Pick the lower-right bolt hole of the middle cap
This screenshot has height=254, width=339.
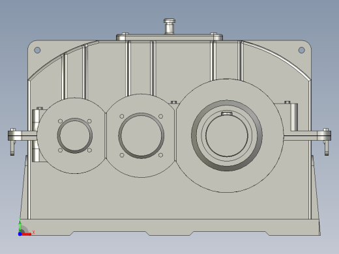pyautogui.click(x=160, y=155)
